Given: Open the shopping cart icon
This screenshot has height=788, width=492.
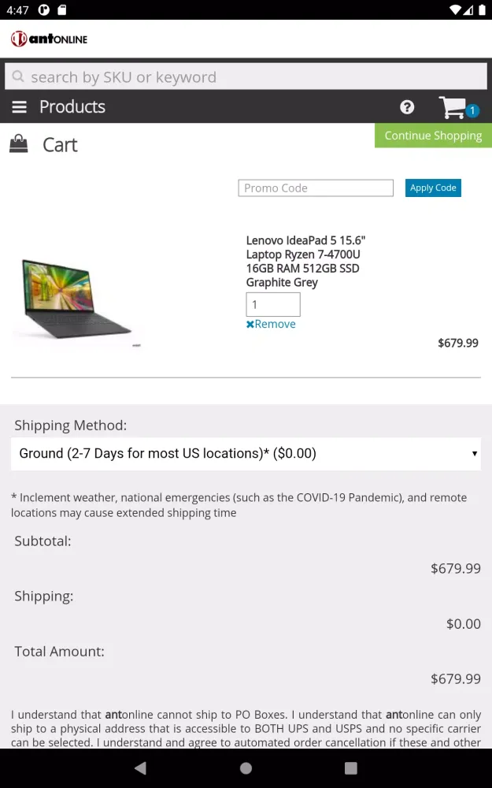Looking at the screenshot, I should coord(453,107).
